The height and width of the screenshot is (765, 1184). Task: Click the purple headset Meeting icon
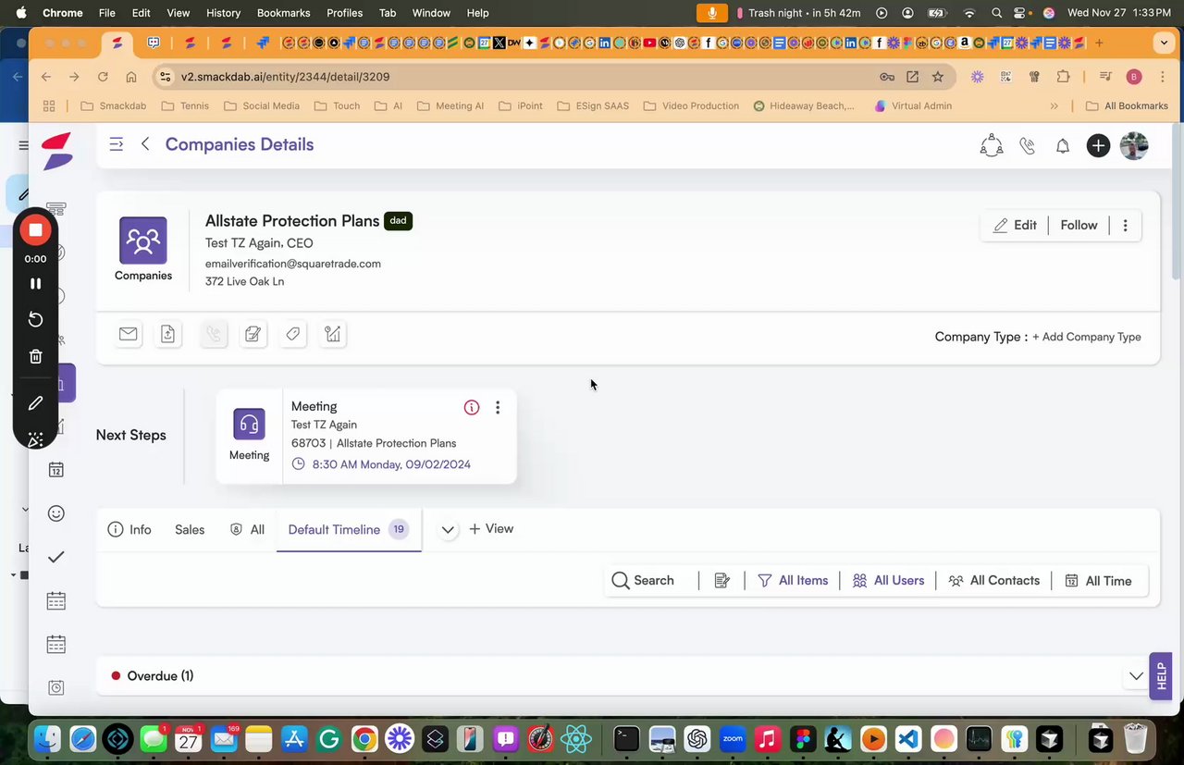point(249,424)
